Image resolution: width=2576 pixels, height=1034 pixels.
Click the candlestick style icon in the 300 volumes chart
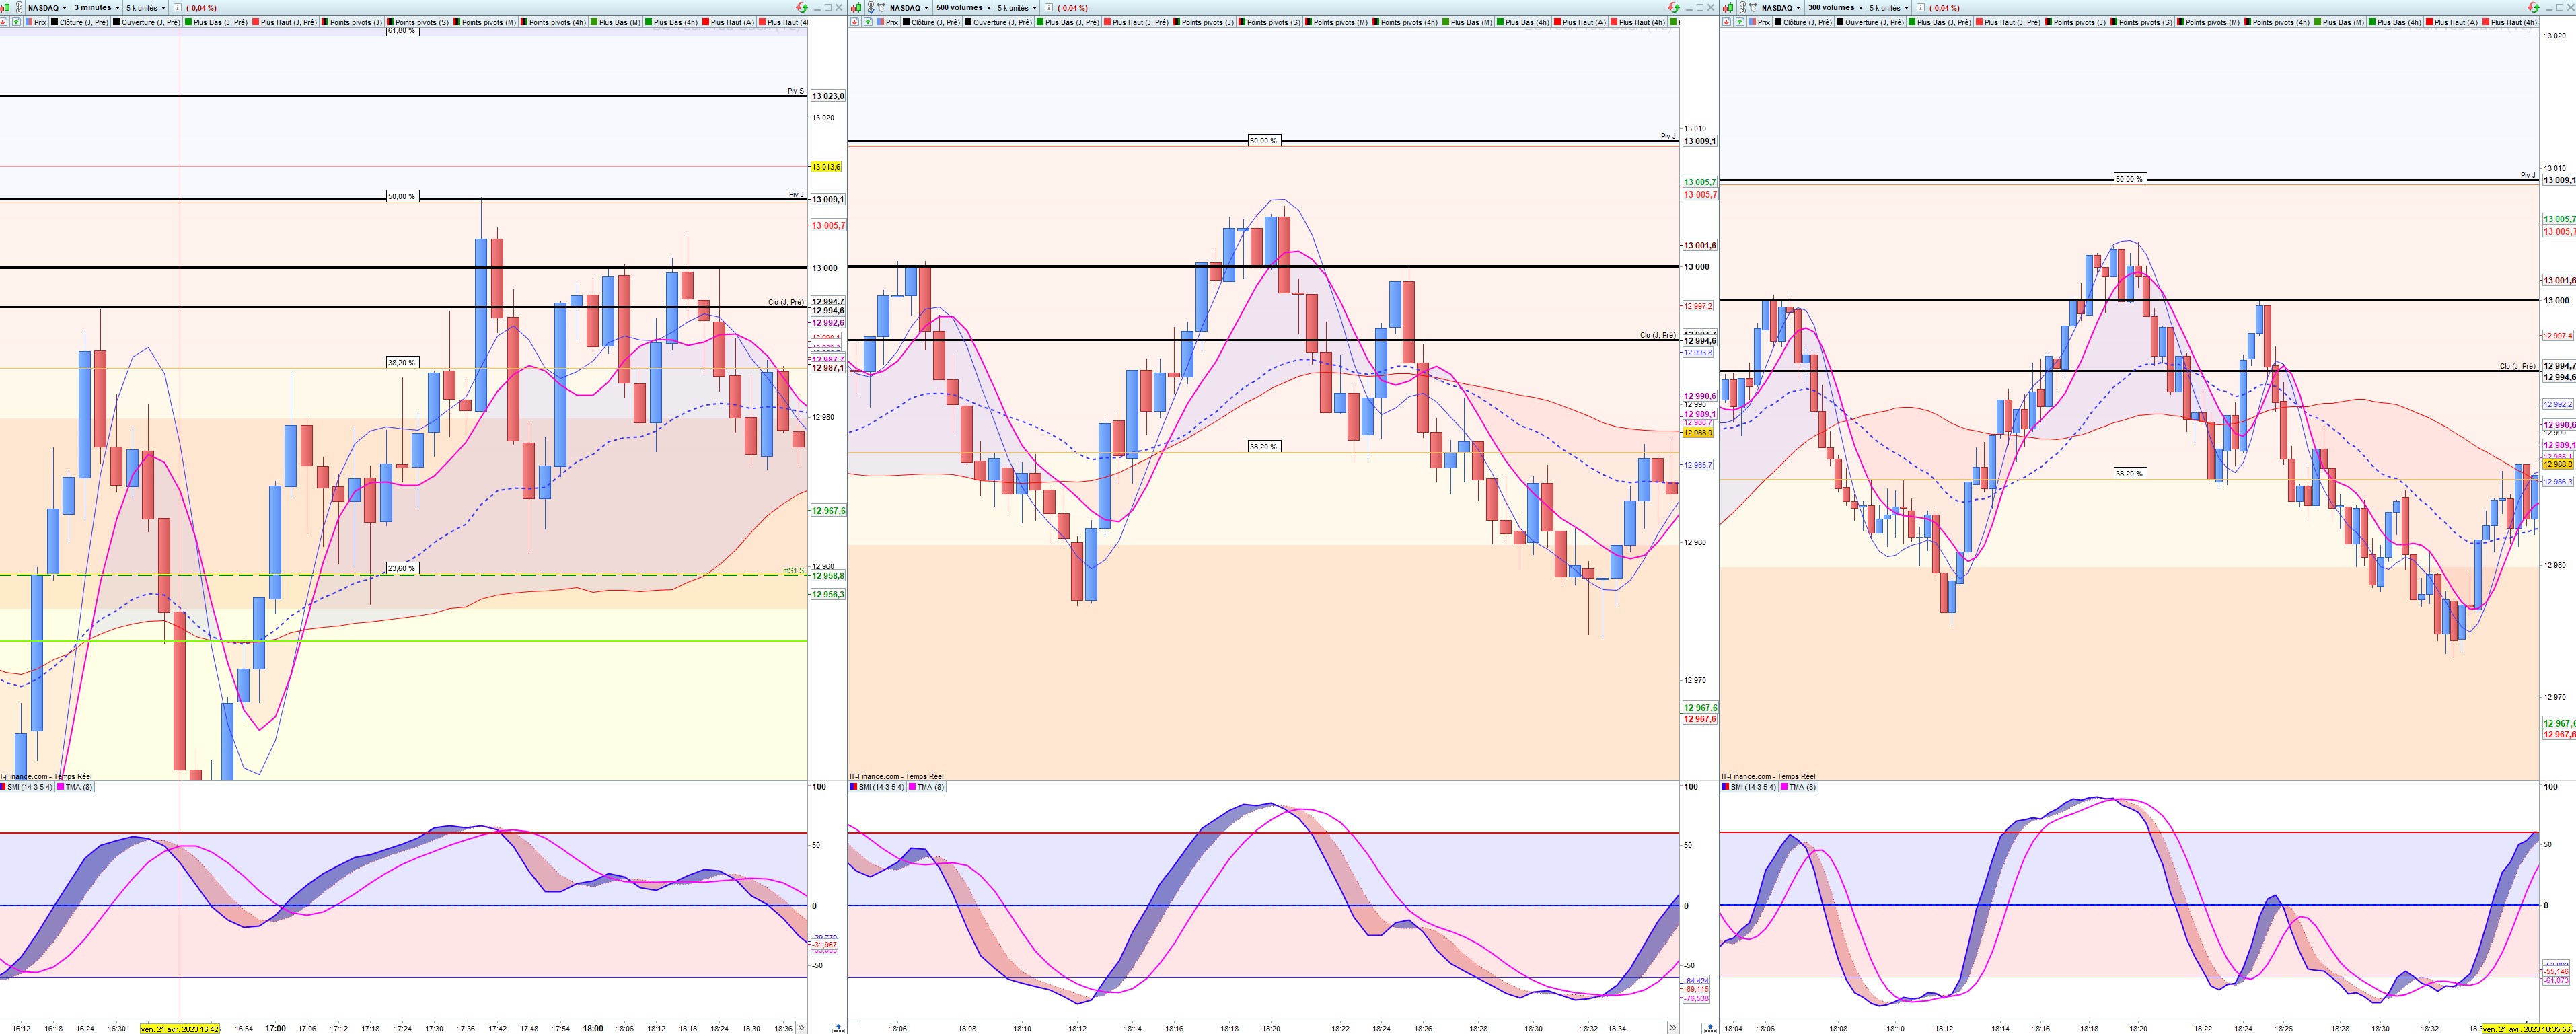pos(1729,7)
